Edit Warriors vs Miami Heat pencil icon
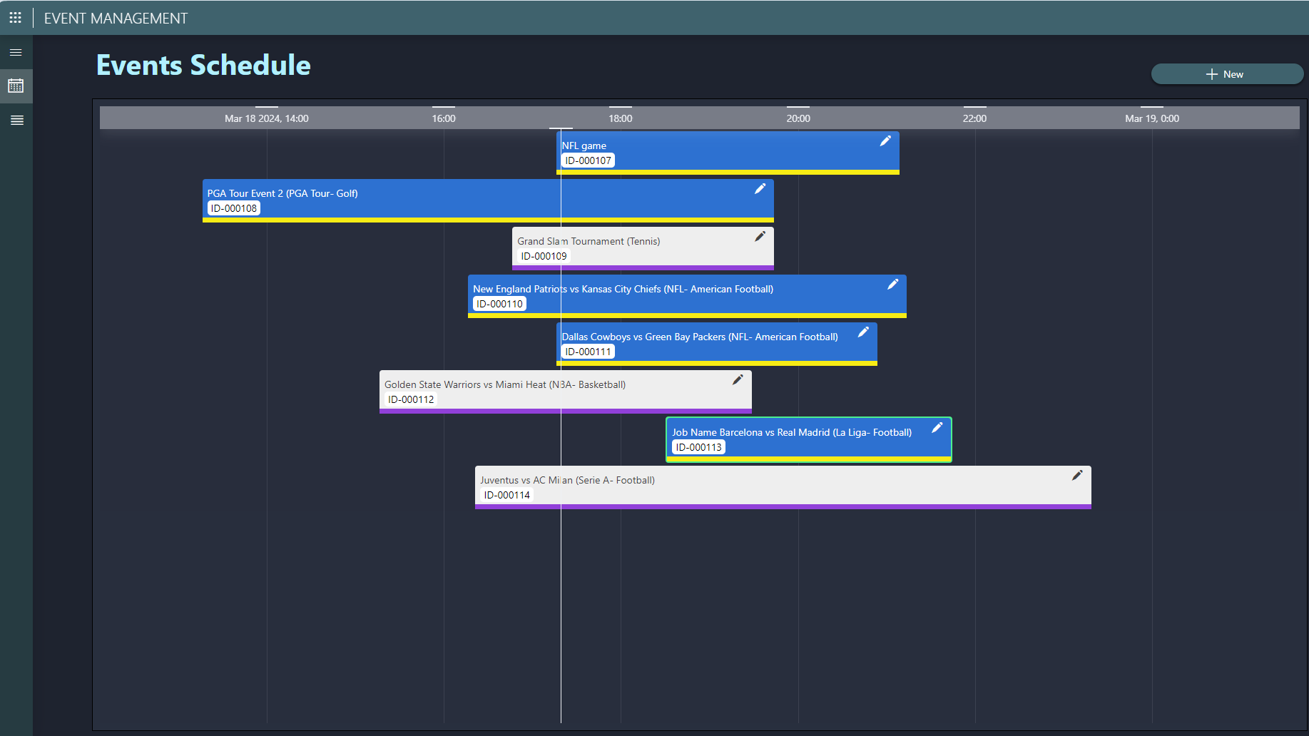 [x=738, y=380]
